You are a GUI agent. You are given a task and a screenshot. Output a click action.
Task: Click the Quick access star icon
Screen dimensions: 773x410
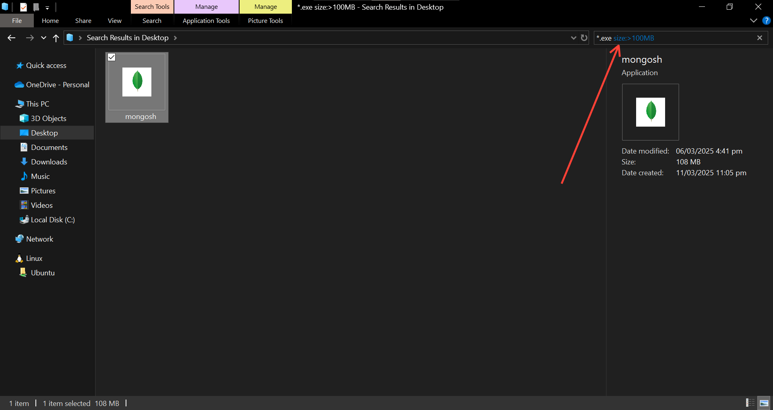click(19, 66)
